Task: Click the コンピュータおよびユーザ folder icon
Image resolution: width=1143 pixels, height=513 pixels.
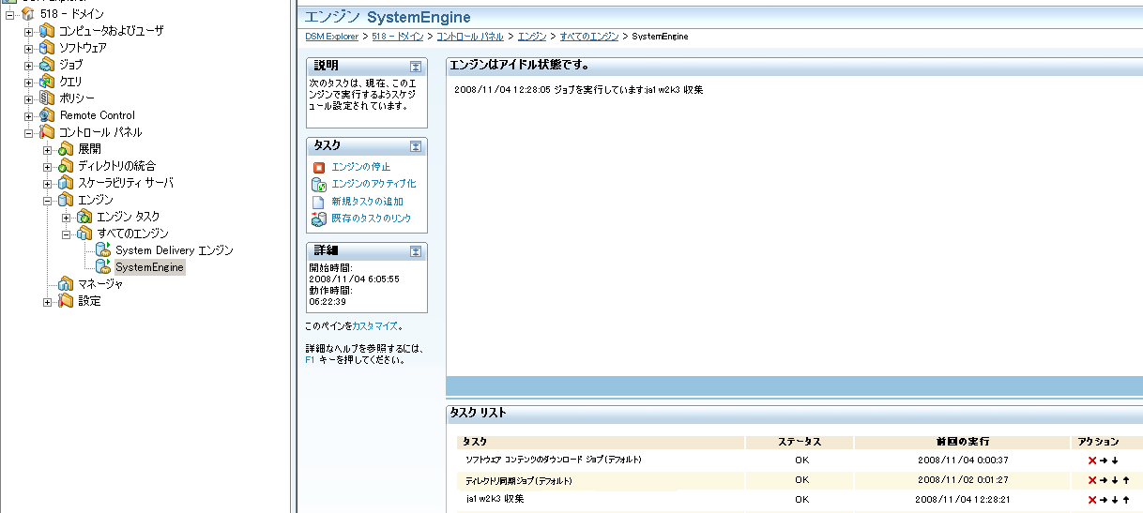Action: 47,31
